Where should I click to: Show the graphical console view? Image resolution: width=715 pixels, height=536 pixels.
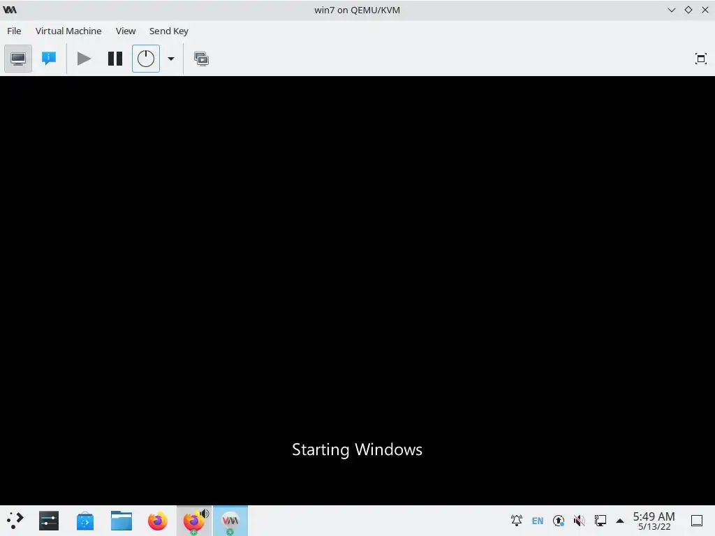click(x=18, y=59)
